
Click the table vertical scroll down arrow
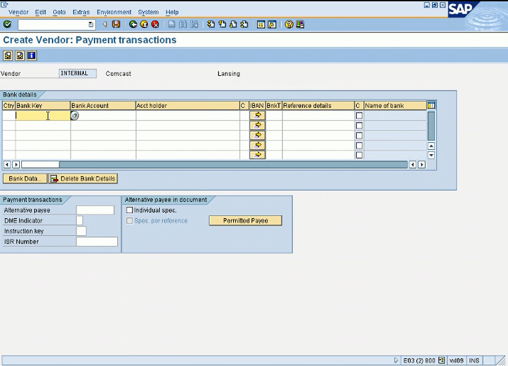coord(431,155)
